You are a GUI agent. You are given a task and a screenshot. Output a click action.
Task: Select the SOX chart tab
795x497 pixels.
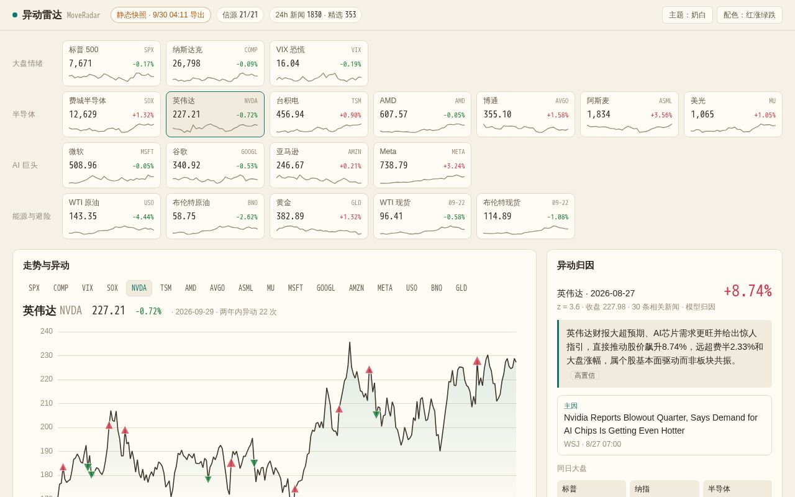point(112,288)
